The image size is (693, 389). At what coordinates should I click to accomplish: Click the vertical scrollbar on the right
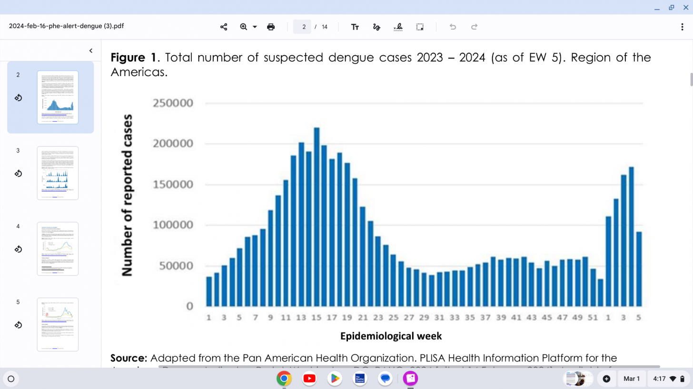coord(691,79)
